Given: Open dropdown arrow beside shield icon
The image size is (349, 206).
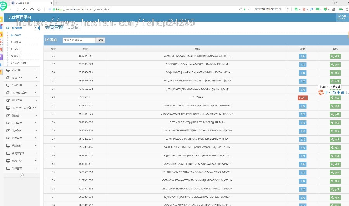Looking at the screenshot, I should point(328,10).
